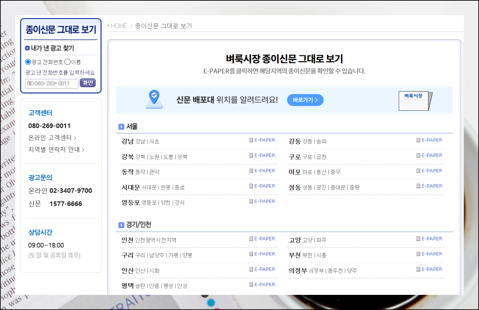Click the 안산 region name
479x310 pixels.
128,271
